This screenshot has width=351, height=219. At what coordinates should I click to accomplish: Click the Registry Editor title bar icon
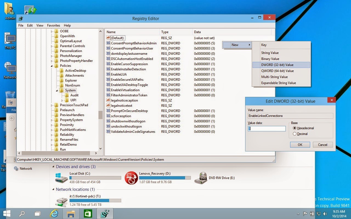point(21,19)
